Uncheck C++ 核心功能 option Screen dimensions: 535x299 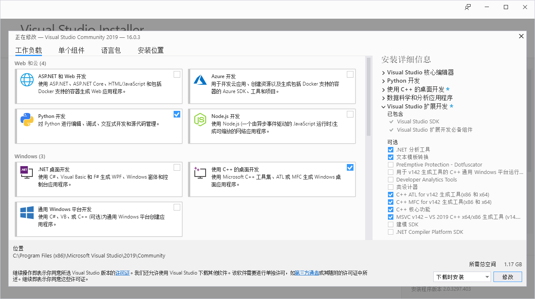point(390,209)
